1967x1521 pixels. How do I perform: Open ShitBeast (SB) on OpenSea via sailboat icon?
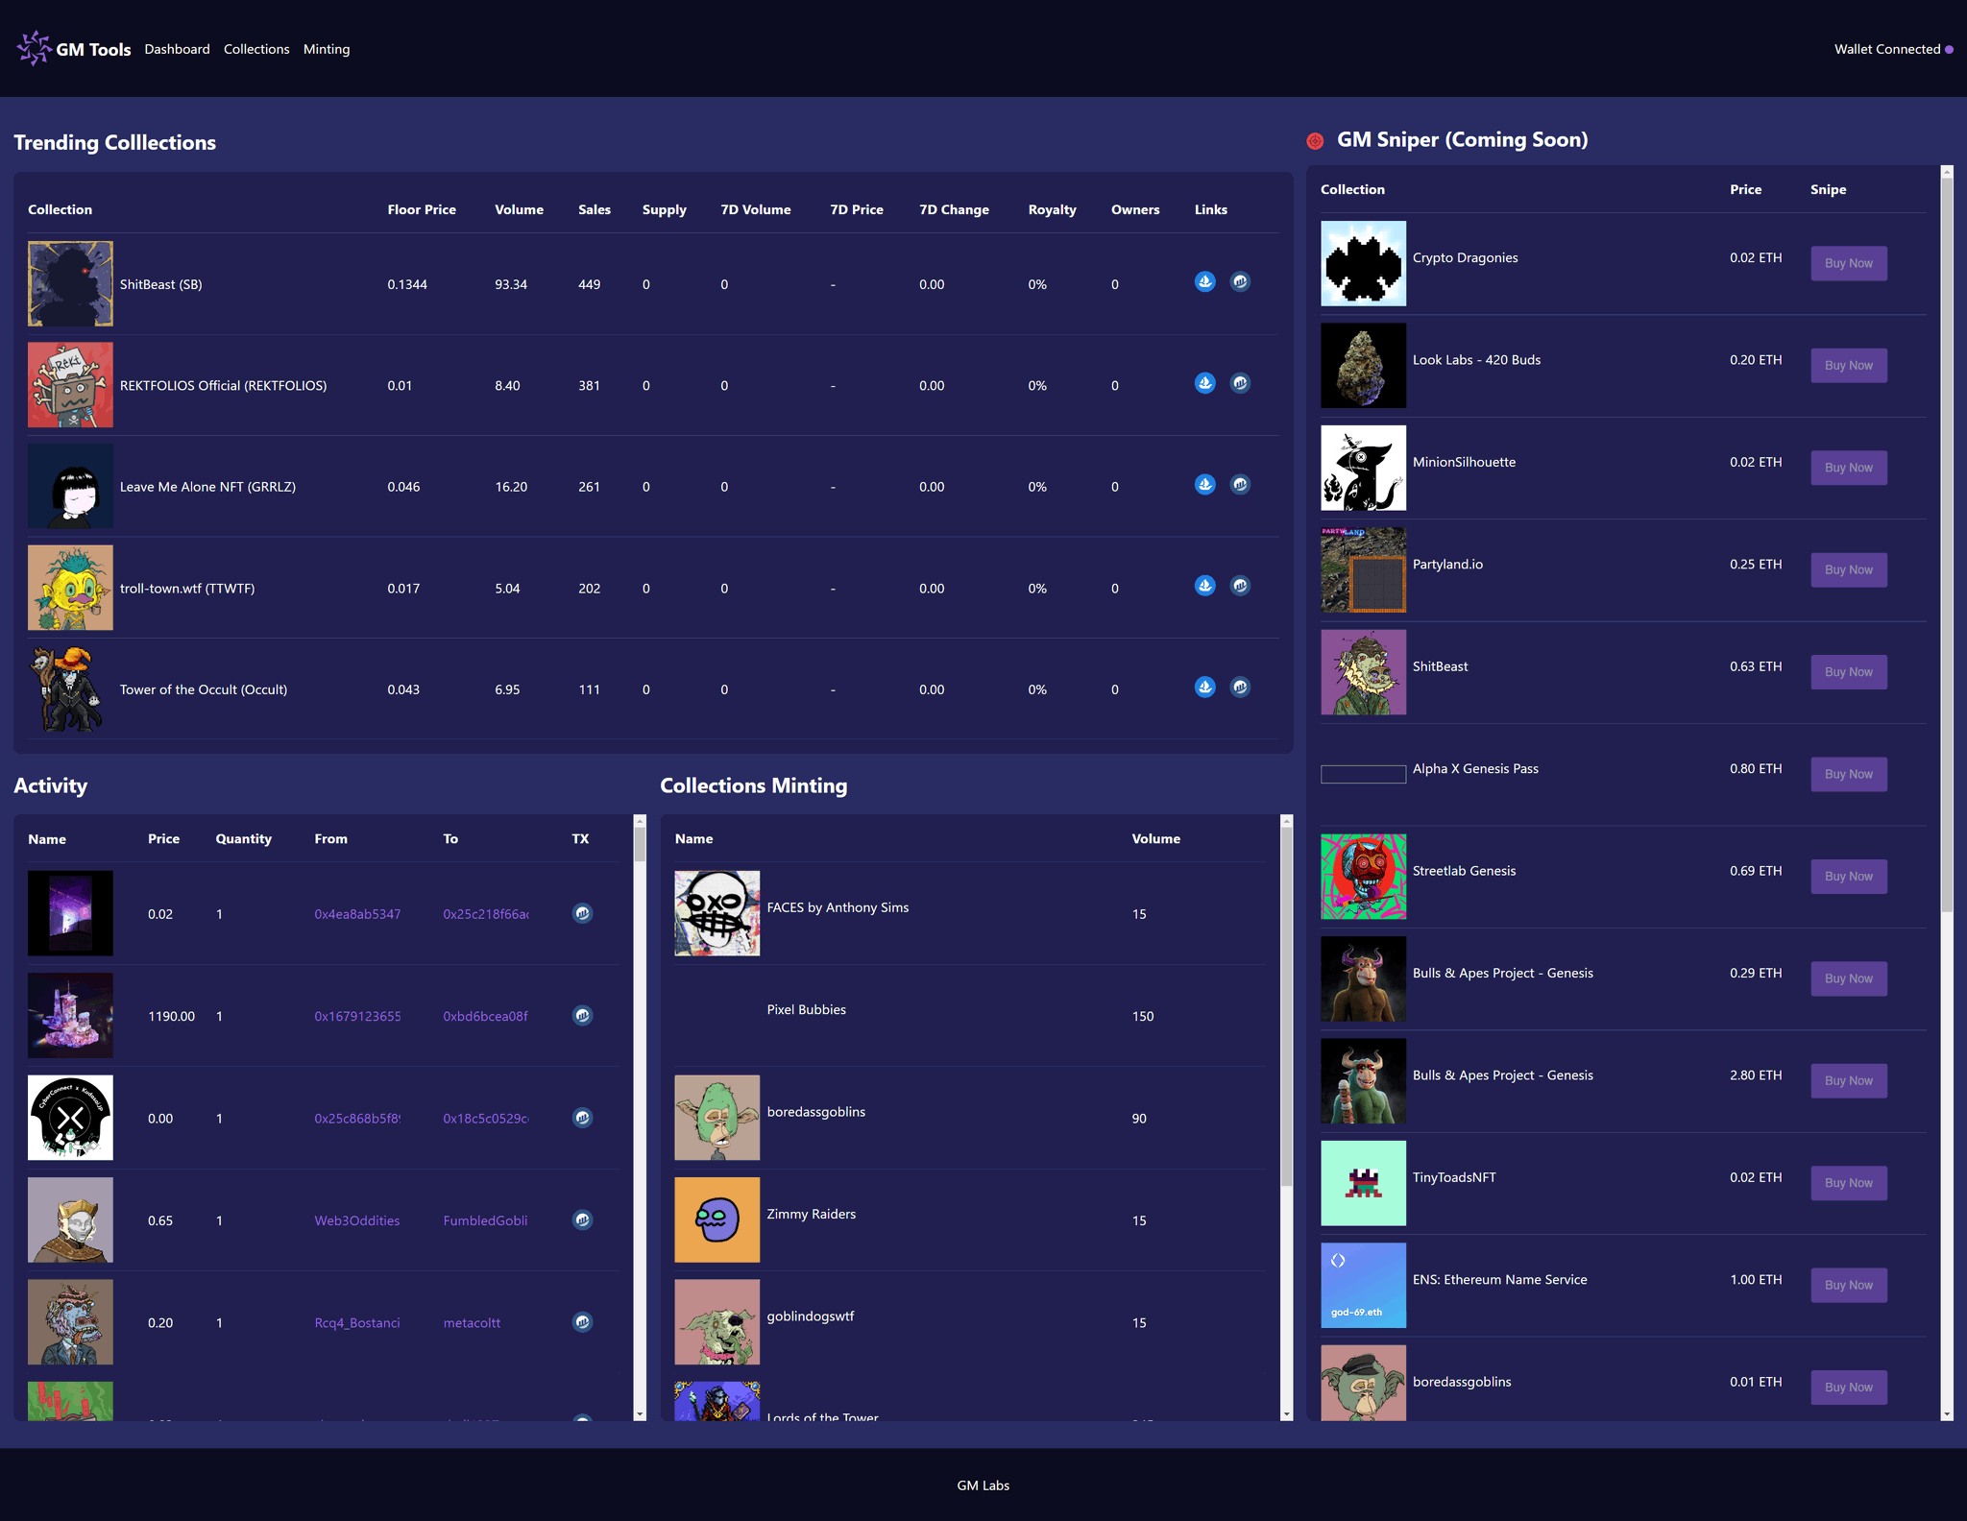click(1204, 281)
